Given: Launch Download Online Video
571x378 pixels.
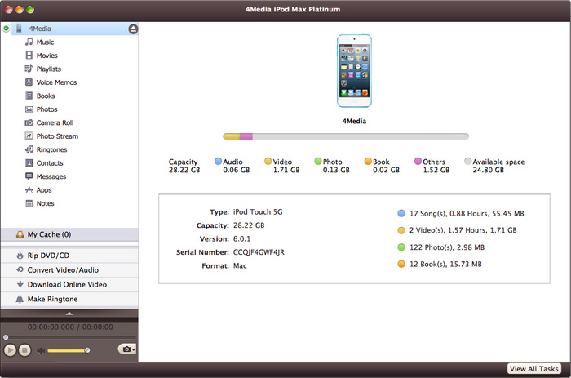Looking at the screenshot, I should point(66,284).
